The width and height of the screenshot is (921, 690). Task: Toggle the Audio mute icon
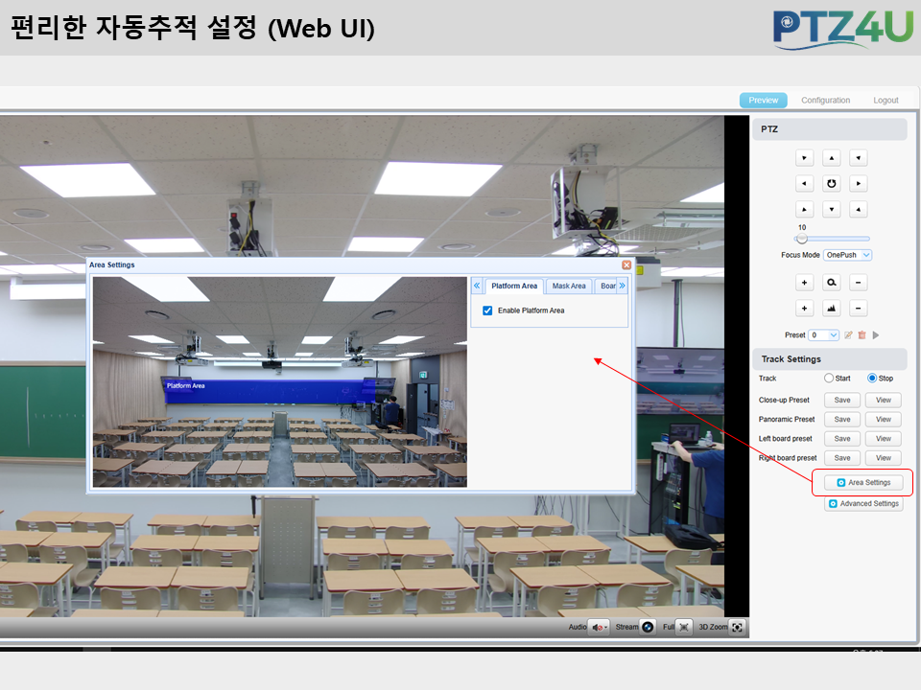pos(599,627)
